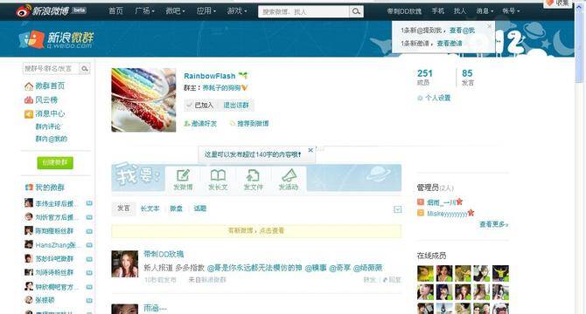Switch to the 长文本 tab
This screenshot has height=314, width=586.
tap(150, 208)
